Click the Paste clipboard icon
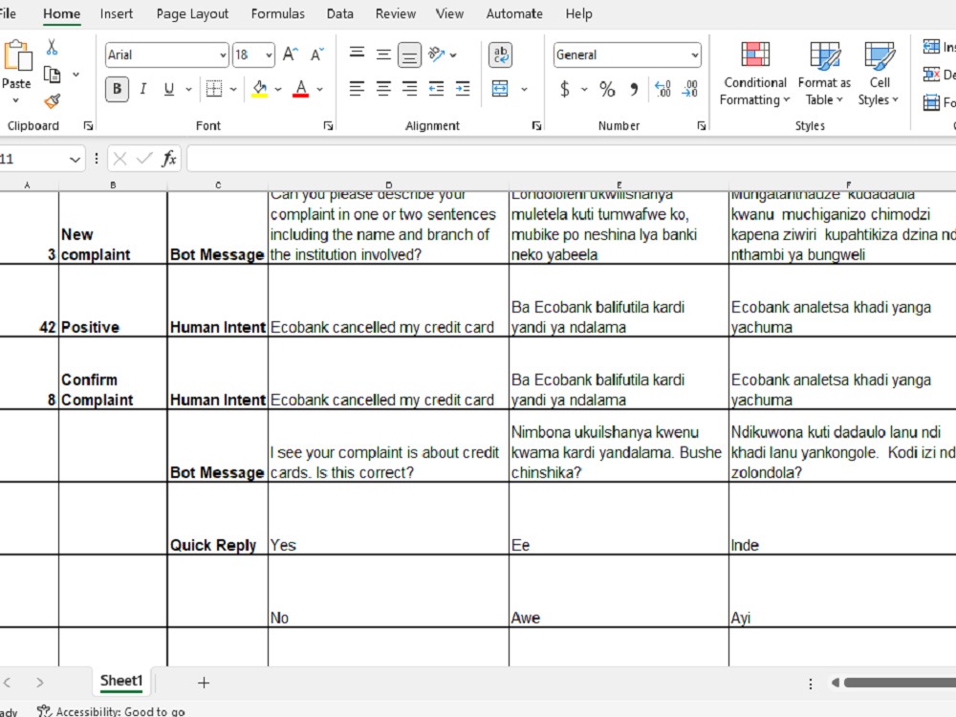956x717 pixels. coord(17,56)
